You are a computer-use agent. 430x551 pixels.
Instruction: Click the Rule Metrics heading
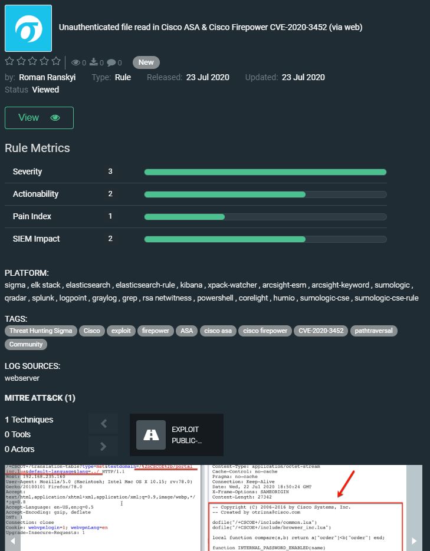(x=37, y=148)
